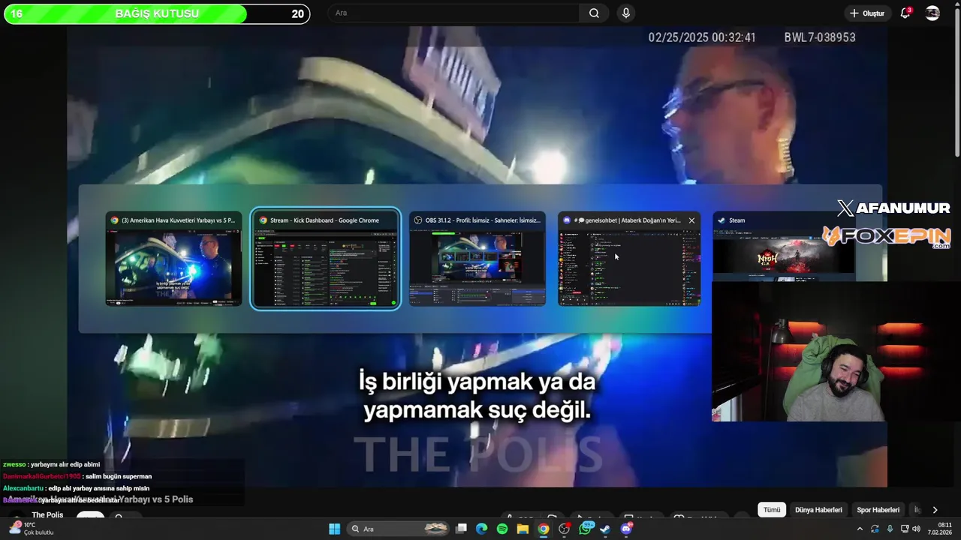Open the 10°C weather widget
Image resolution: width=961 pixels, height=540 pixels.
pyautogui.click(x=32, y=529)
